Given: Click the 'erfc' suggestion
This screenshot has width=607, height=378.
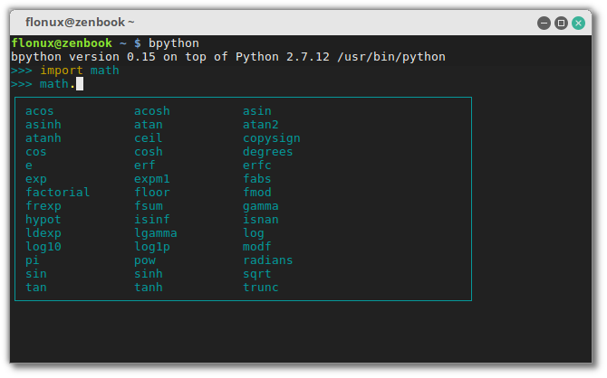Looking at the screenshot, I should point(257,165).
